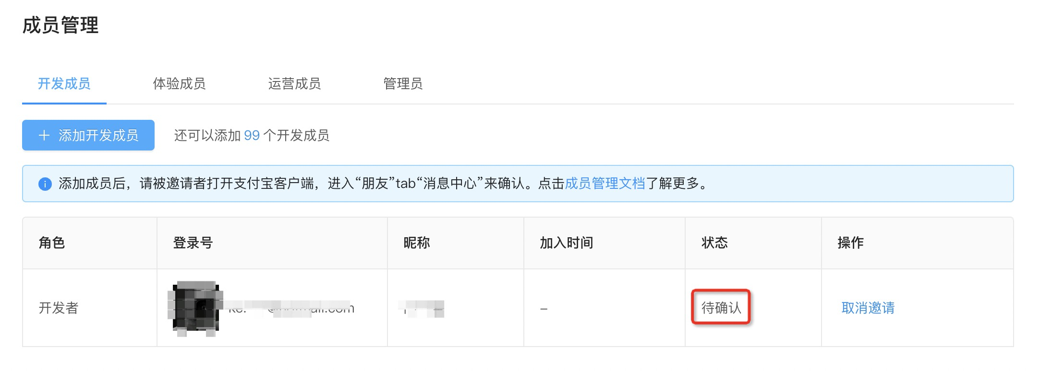This screenshot has width=1040, height=371.
Task: Click the 加入时间 column header
Action: [x=566, y=243]
